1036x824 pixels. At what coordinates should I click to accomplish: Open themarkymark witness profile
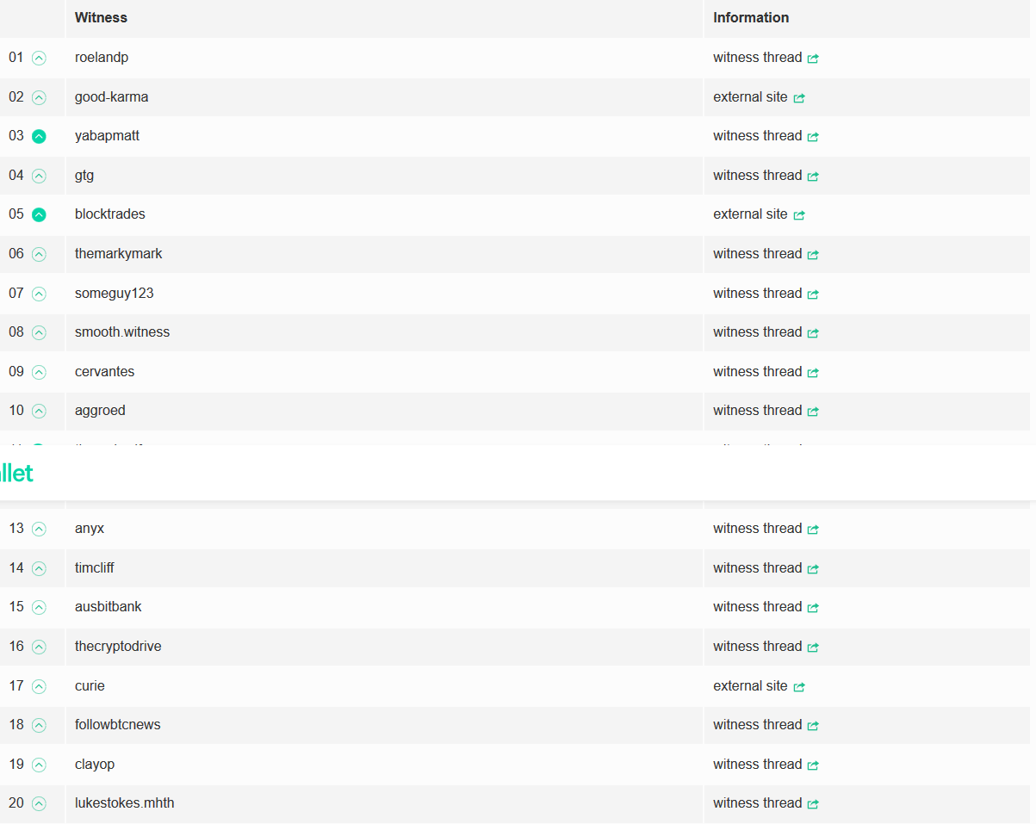click(119, 254)
